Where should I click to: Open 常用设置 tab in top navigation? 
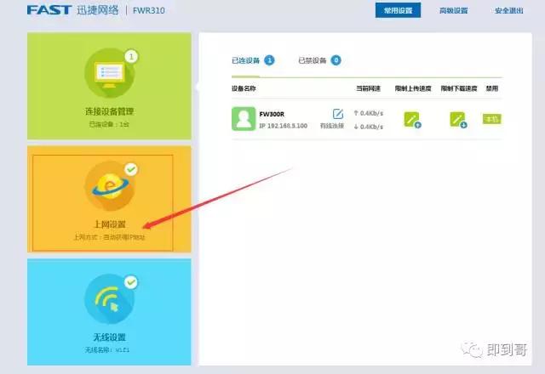398,10
